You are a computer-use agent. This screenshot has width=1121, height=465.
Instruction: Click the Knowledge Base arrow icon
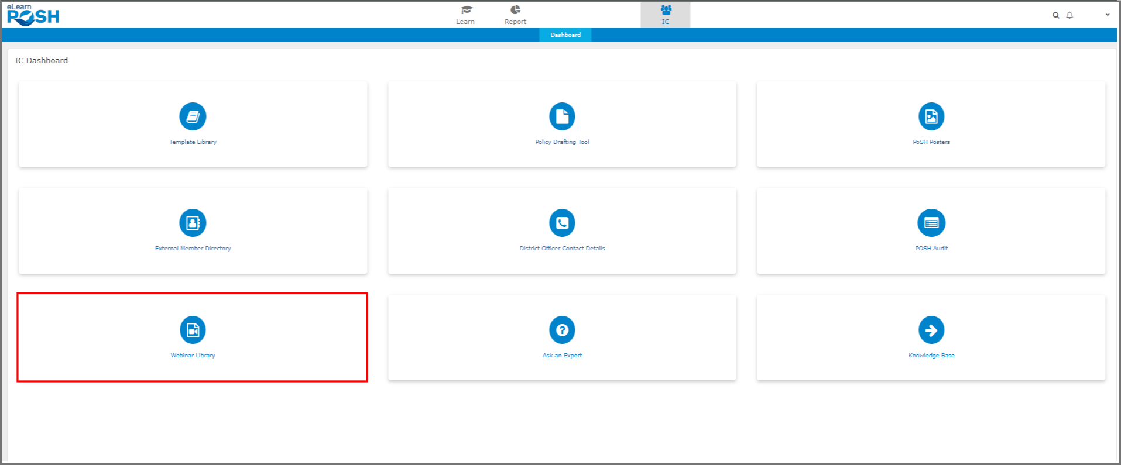[x=931, y=330]
